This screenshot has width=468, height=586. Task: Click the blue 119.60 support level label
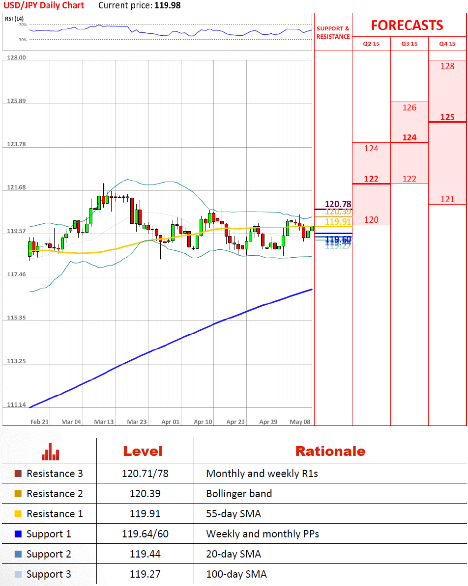point(338,239)
